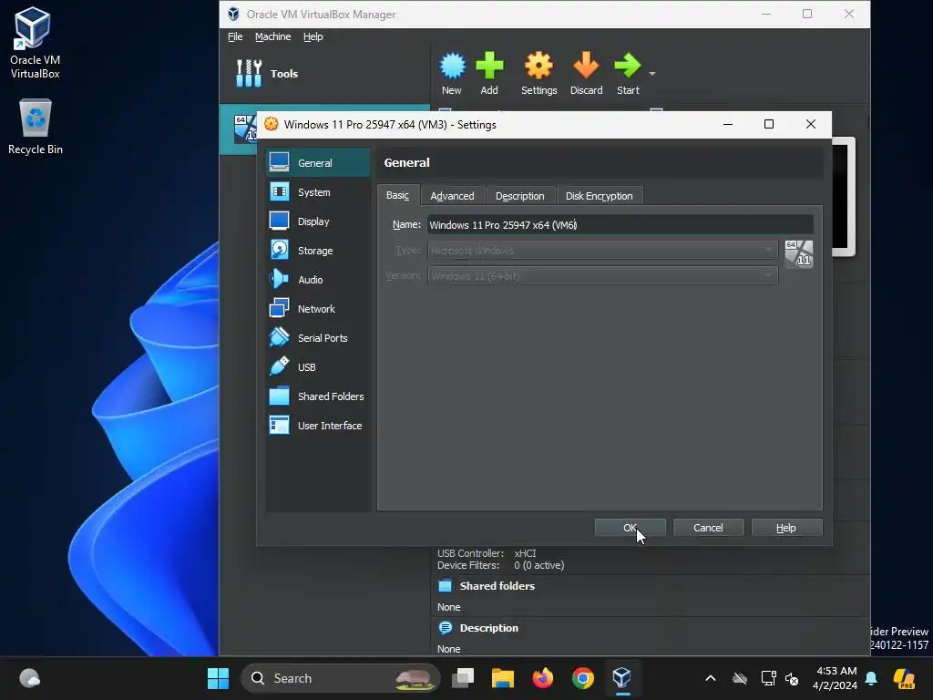Click the USB Controller xHCI text

pos(487,553)
